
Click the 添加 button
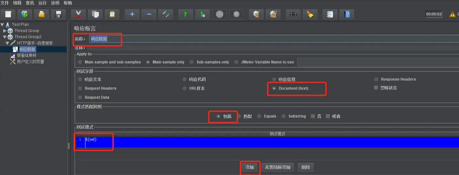[250, 167]
